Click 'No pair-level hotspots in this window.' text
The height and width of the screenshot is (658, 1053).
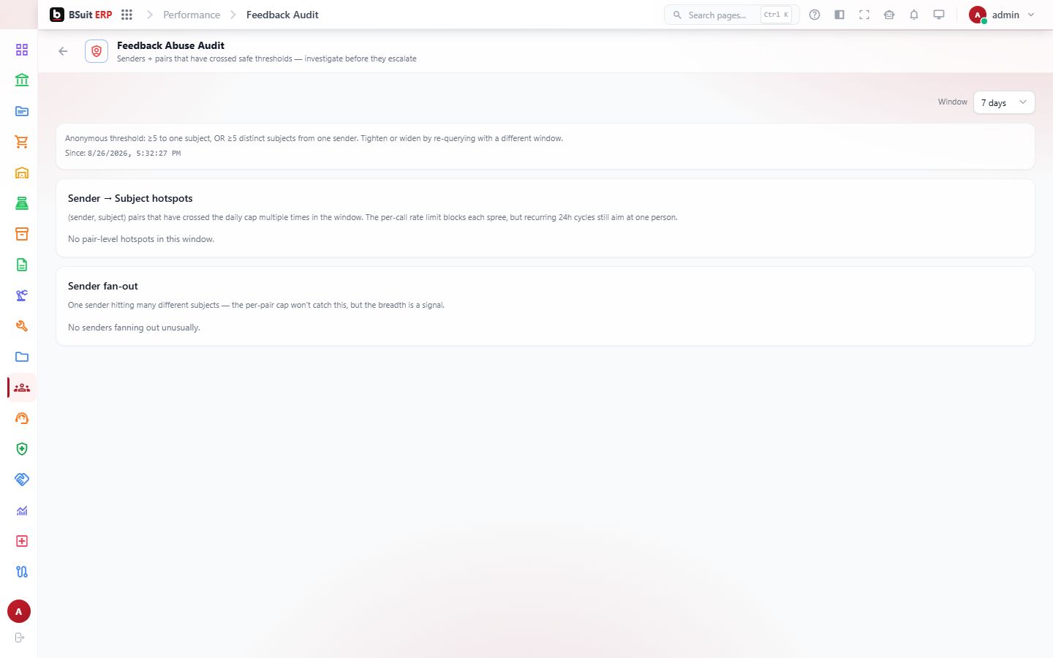click(x=141, y=239)
